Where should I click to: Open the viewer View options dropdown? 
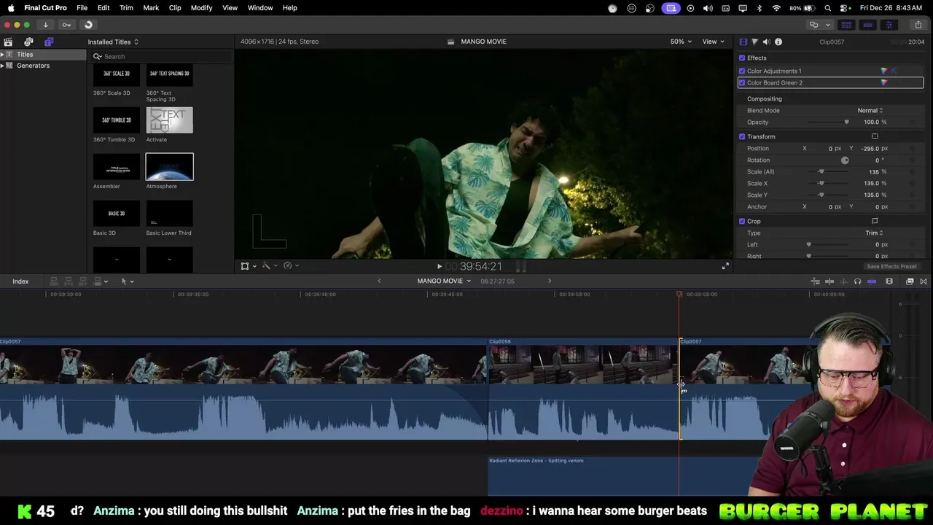tap(713, 42)
